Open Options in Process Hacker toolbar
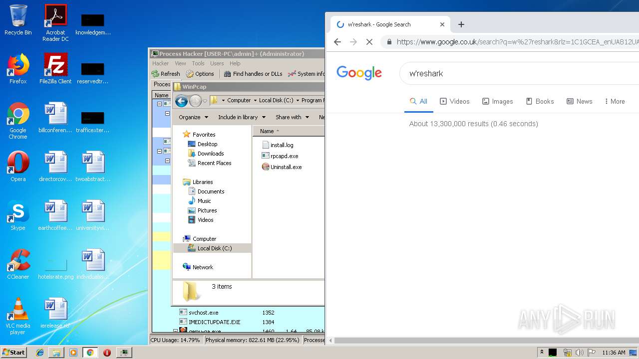The image size is (639, 359). [200, 74]
